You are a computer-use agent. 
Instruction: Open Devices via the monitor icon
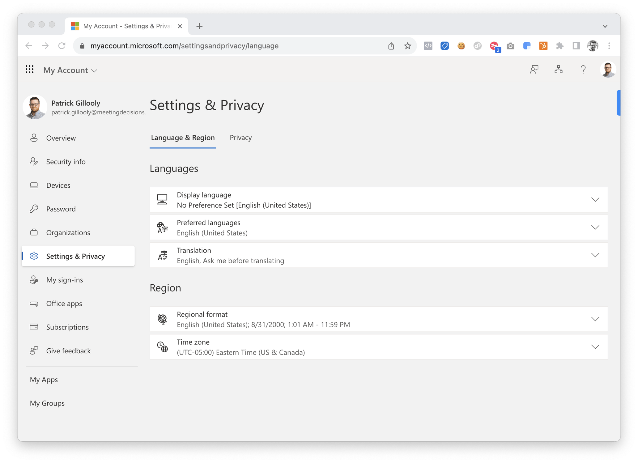point(34,185)
